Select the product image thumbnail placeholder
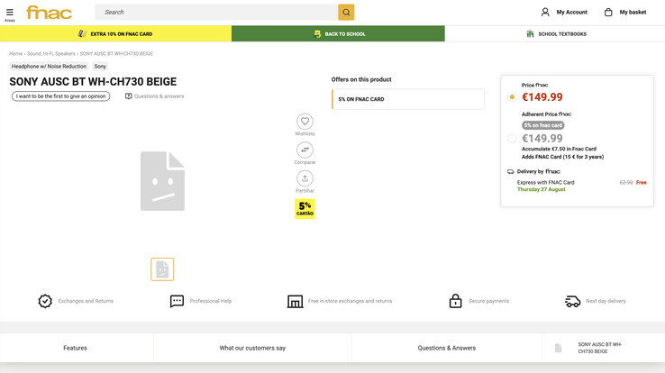 point(162,269)
